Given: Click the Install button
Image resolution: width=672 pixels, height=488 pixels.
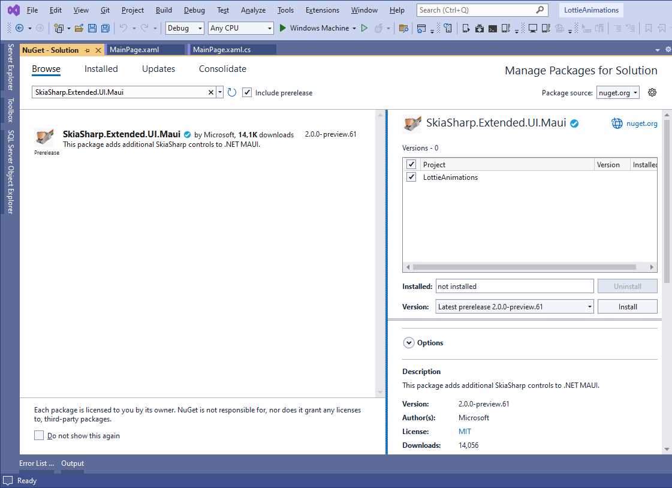Looking at the screenshot, I should pyautogui.click(x=627, y=306).
